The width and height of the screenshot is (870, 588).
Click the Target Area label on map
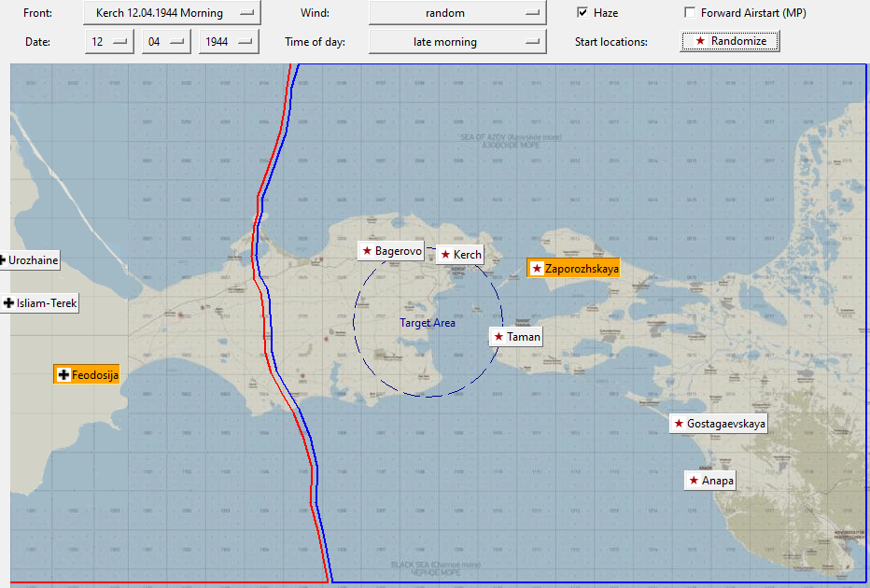[428, 323]
